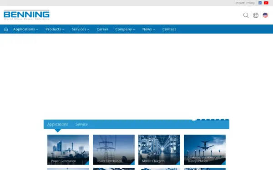Expand the Products navigation menu
Screen dimensions: 273x170
[x=55, y=29]
